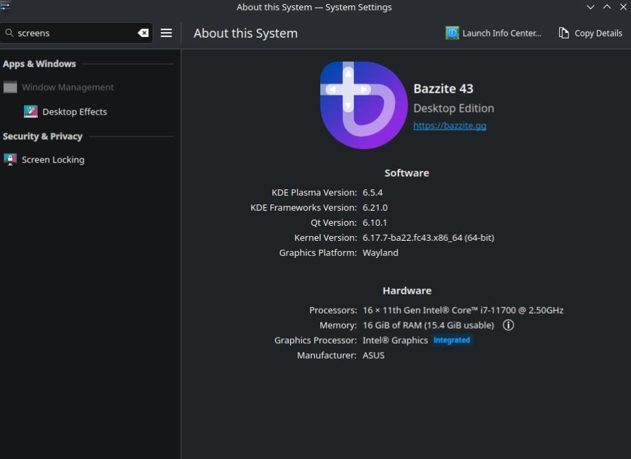Focus the search field containing 'screens'

click(x=76, y=33)
